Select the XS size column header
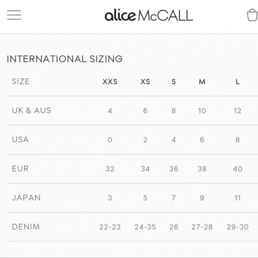 click(x=145, y=81)
